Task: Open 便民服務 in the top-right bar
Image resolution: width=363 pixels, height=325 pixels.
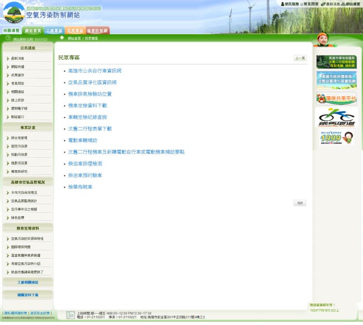Action: 290,4
